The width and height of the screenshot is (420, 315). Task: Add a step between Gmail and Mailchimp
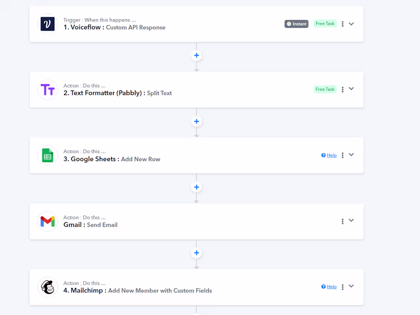pos(196,253)
